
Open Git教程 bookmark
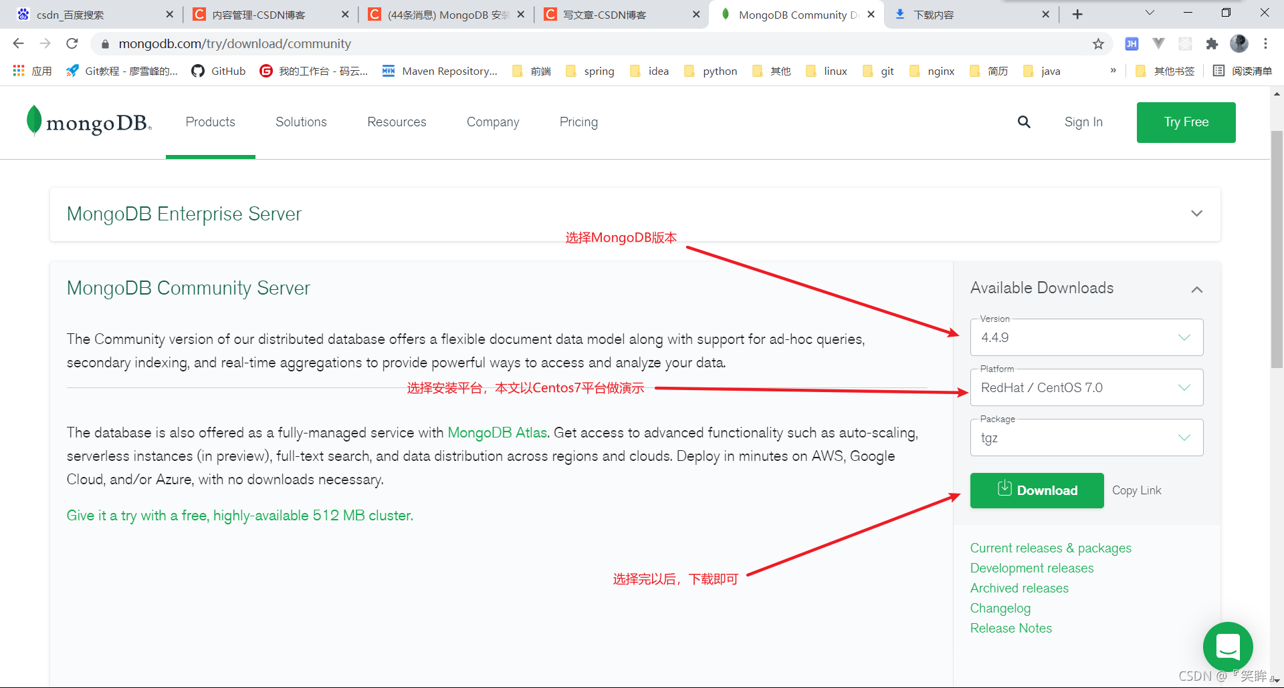point(122,71)
